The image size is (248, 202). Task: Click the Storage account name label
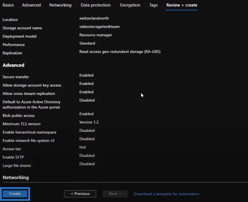tap(22, 28)
